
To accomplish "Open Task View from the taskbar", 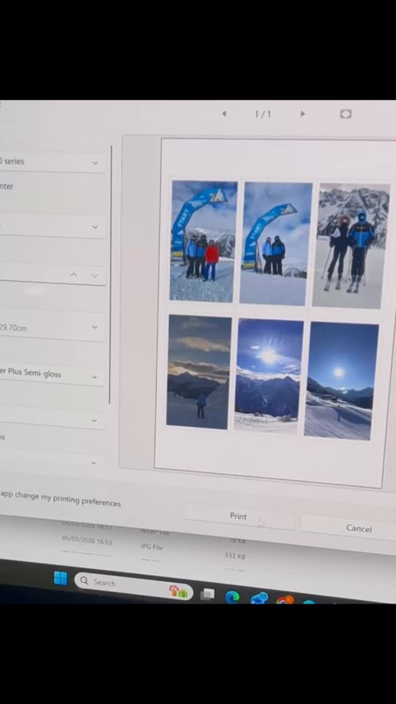I will [207, 594].
